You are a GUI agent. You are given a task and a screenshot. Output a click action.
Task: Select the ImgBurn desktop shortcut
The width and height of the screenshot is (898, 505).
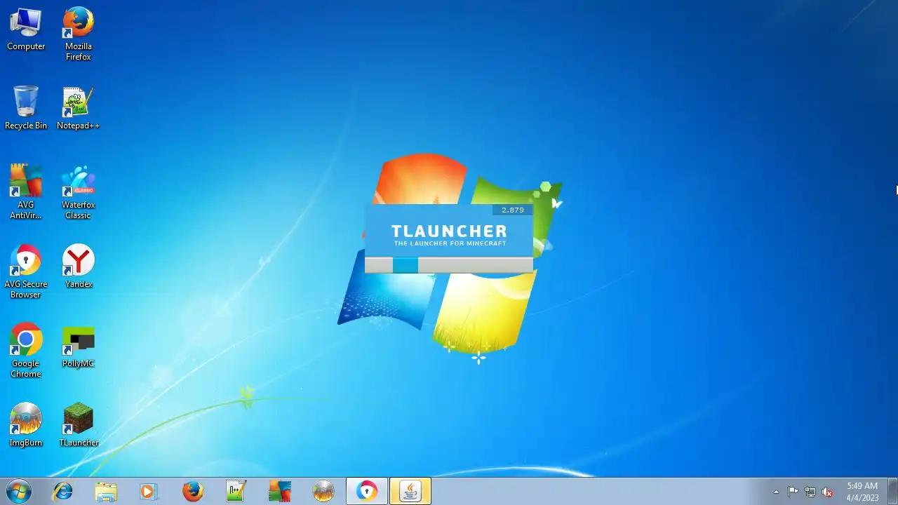26,425
